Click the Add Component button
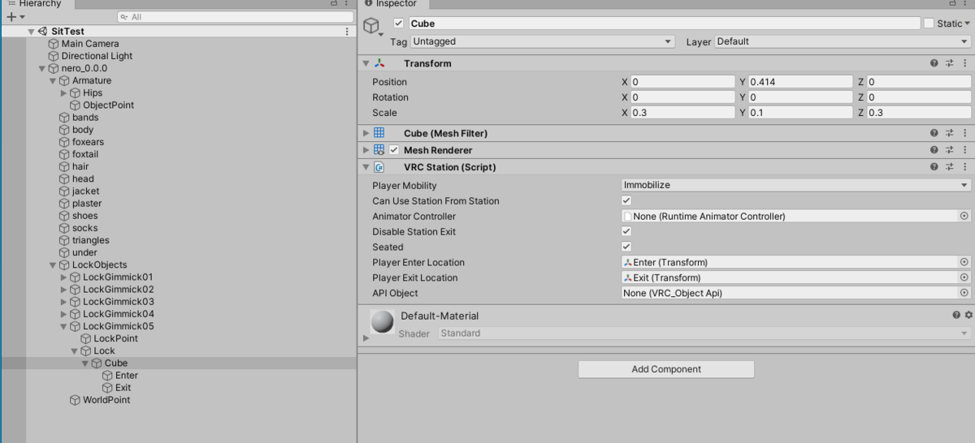975x443 pixels. (x=666, y=369)
